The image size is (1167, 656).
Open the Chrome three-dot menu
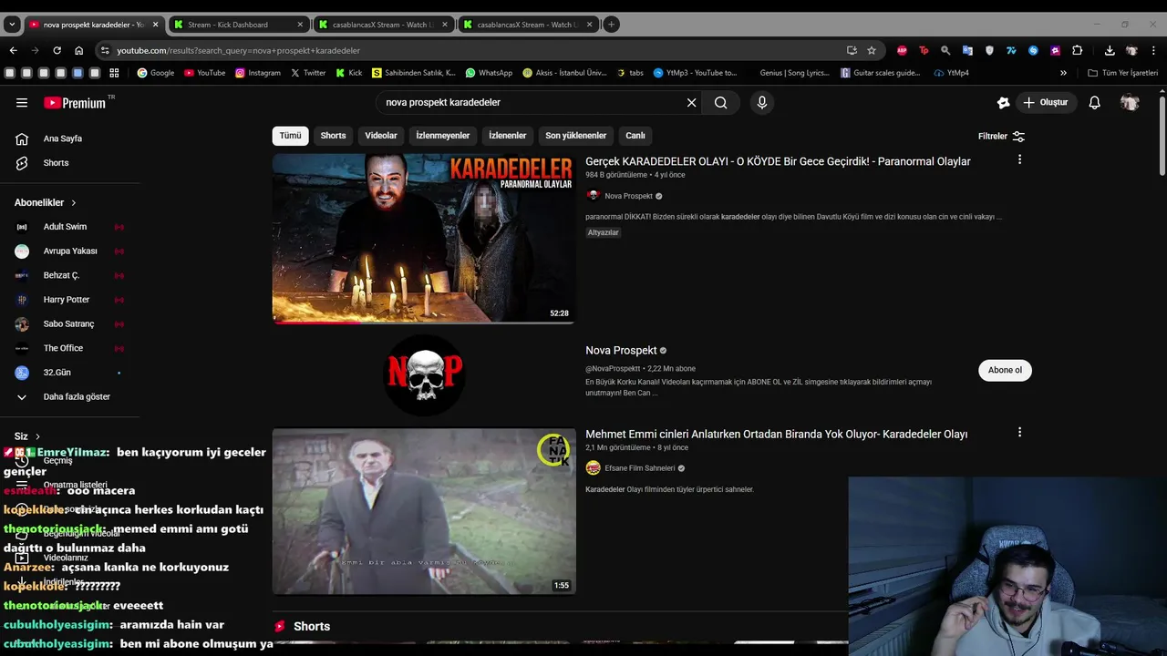click(x=1154, y=50)
